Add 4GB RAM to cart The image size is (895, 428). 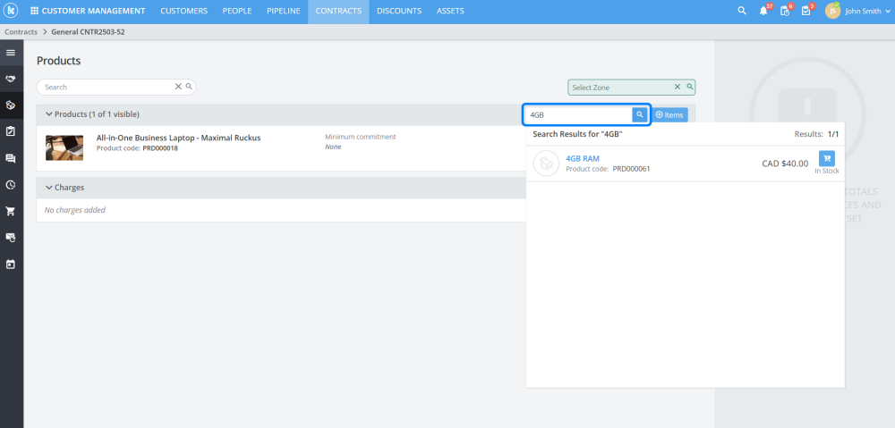coord(826,158)
